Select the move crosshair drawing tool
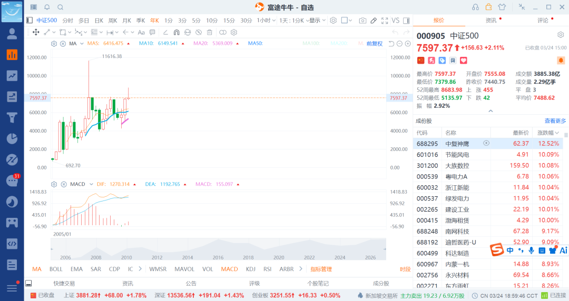 point(36,32)
